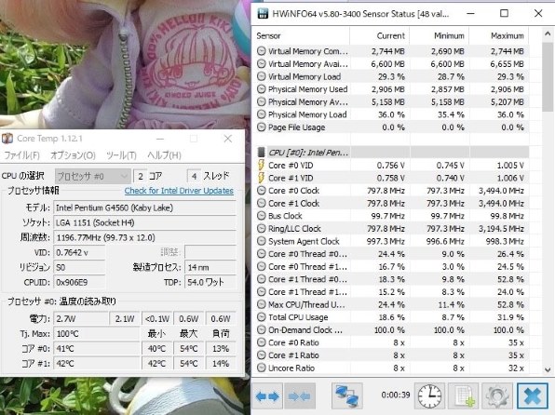Image resolution: width=555 pixels, height=415 pixels.
Task: Click the clock icon beside System Agent Clock
Action: [262, 241]
